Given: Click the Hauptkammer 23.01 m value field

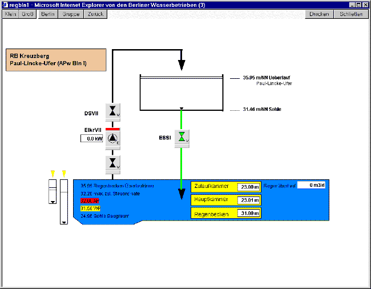Looking at the screenshot, I should click(x=249, y=200).
